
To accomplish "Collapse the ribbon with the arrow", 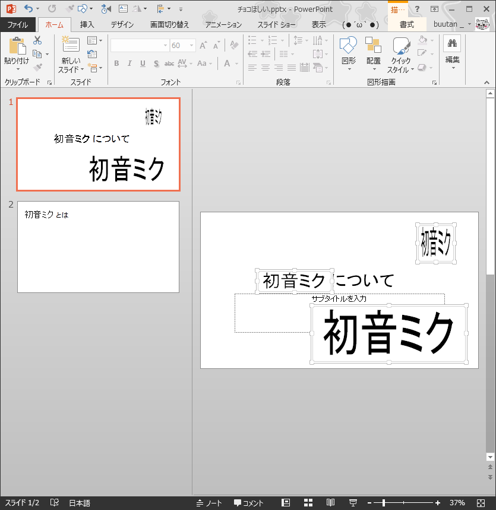I will [486, 82].
